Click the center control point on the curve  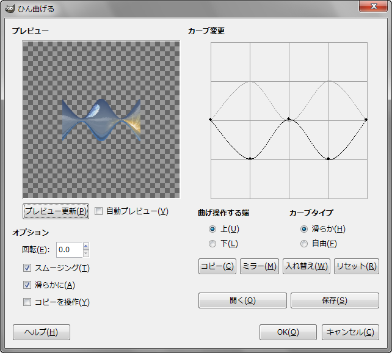(x=289, y=120)
